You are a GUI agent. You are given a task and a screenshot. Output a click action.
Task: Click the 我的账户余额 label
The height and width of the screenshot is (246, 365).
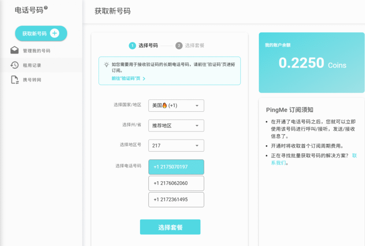pyautogui.click(x=277, y=45)
